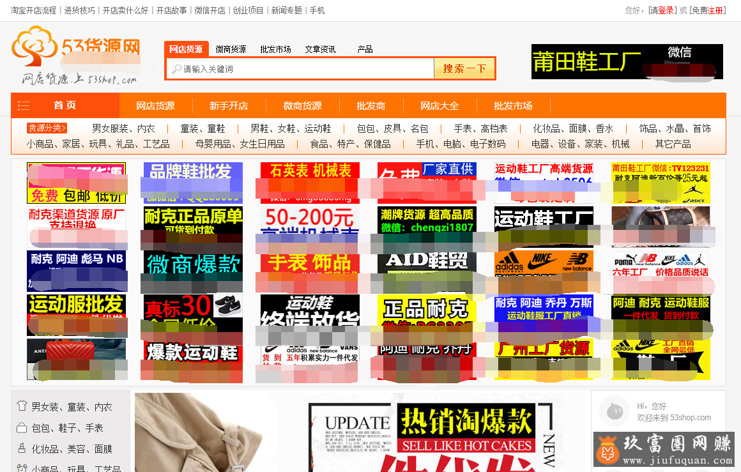Image resolution: width=741 pixels, height=472 pixels.
Task: Open 新手开店 in the navigation bar
Action: (229, 106)
